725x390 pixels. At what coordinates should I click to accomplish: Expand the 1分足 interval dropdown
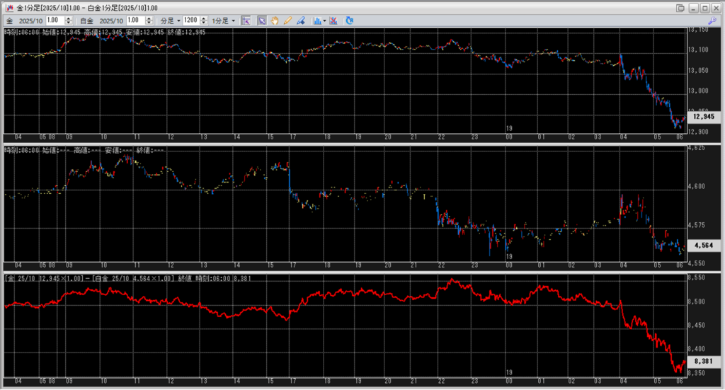224,21
